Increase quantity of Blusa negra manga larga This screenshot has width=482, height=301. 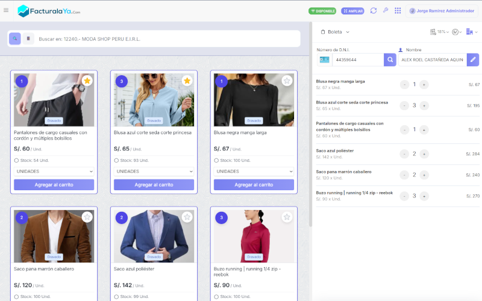click(x=424, y=84)
